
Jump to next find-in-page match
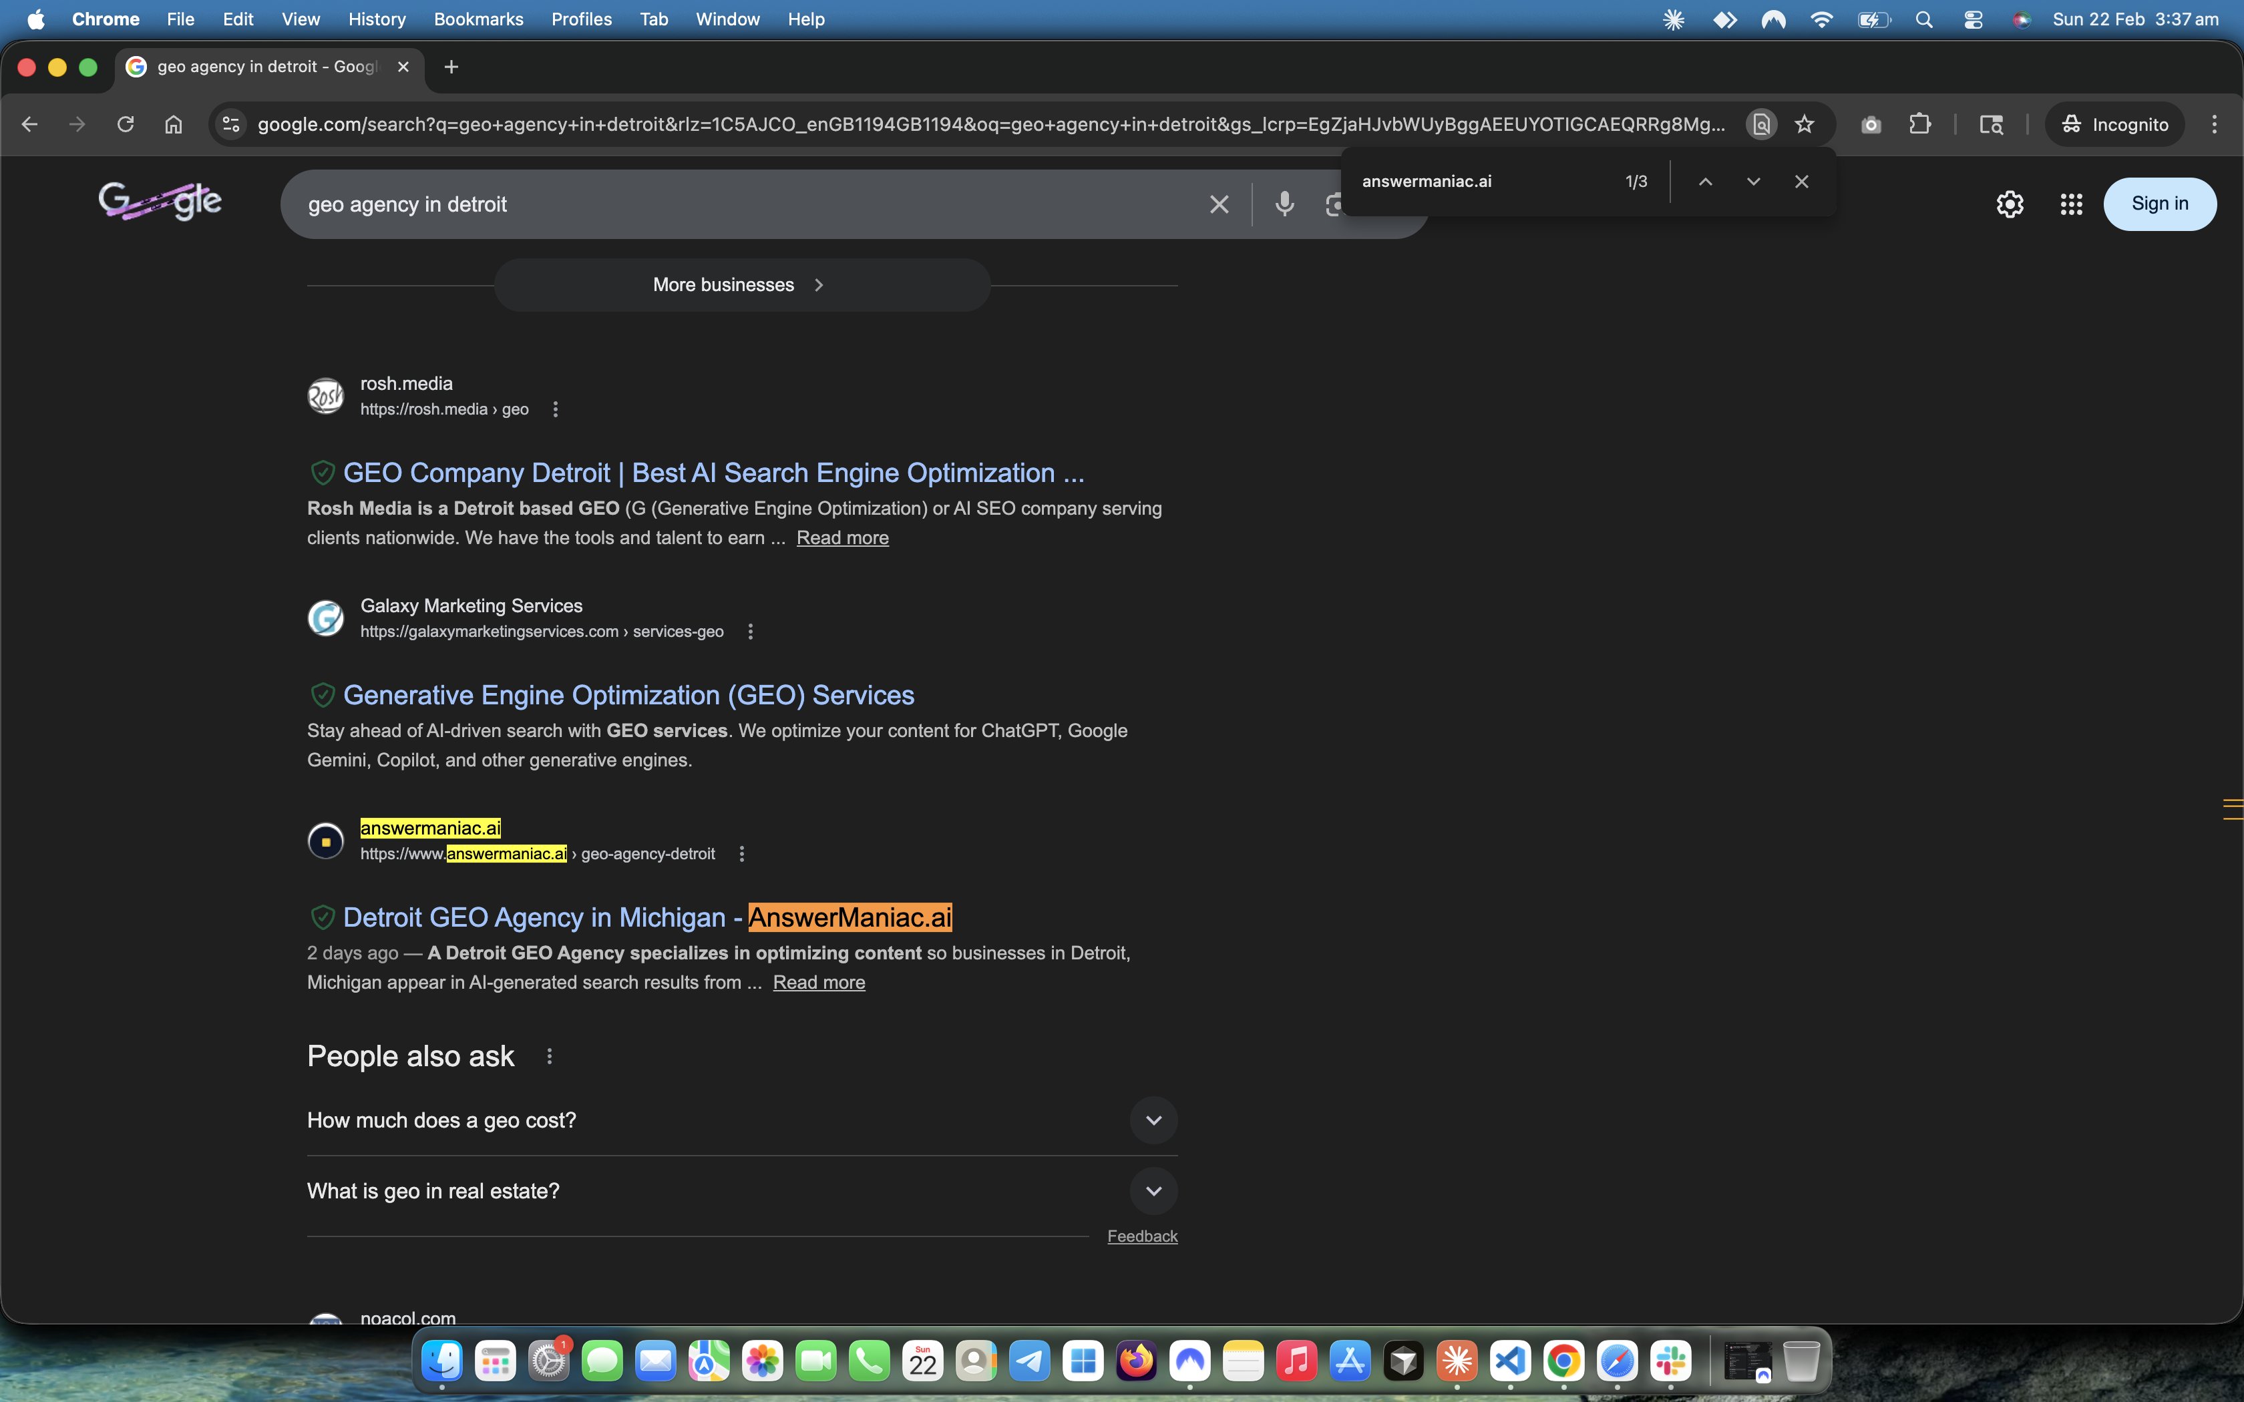1752,182
